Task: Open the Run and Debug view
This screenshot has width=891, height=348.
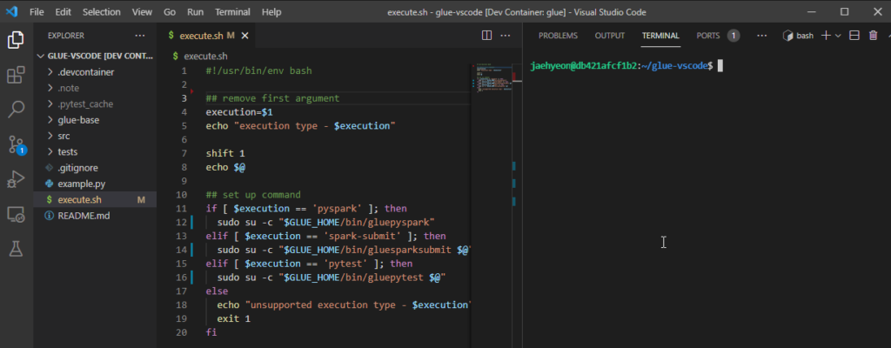Action: pos(16,180)
